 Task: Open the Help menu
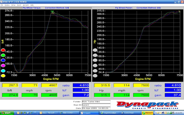click(x=32, y=5)
